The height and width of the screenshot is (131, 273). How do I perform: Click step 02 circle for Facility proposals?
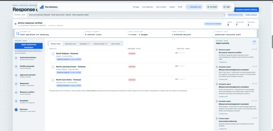click(x=16, y=67)
